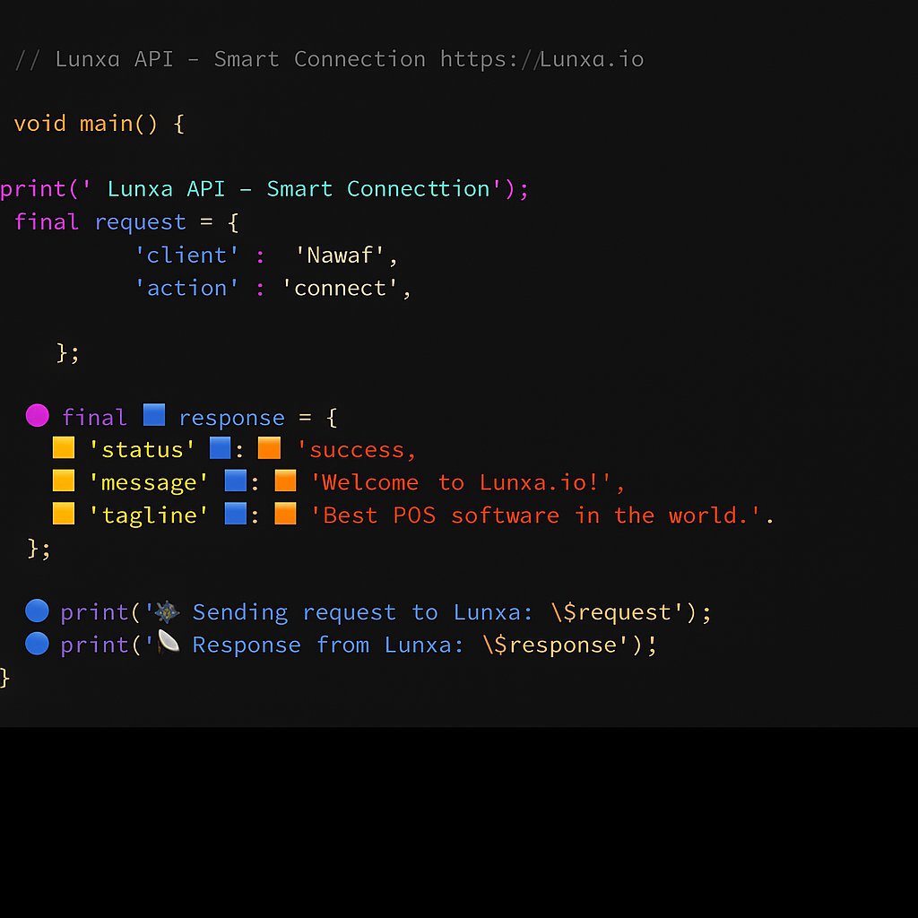Click the 'Welcome to Lunxa.io!' string
The height and width of the screenshot is (918, 918).
click(x=466, y=482)
